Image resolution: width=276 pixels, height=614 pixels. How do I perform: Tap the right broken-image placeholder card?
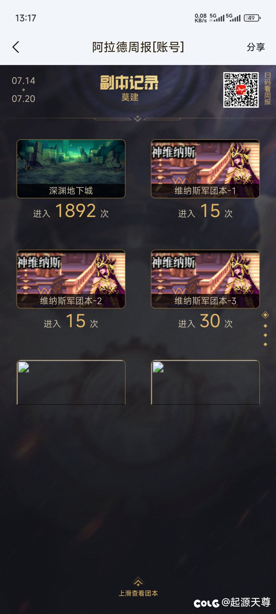[205, 382]
